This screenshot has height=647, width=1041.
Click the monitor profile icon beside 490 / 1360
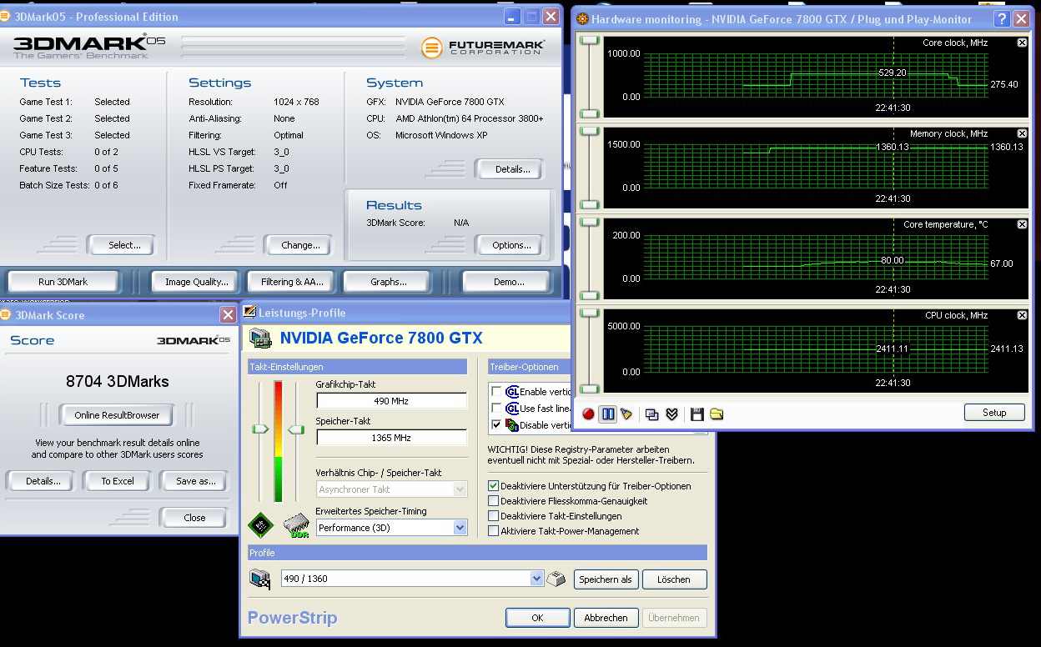261,579
